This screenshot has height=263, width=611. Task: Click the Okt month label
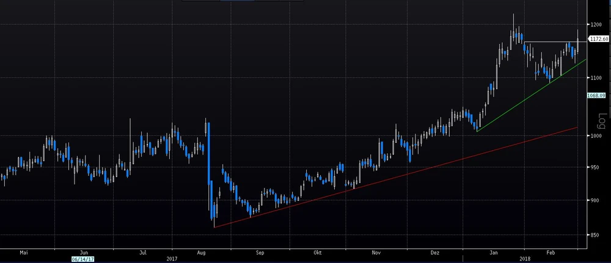[x=318, y=253]
